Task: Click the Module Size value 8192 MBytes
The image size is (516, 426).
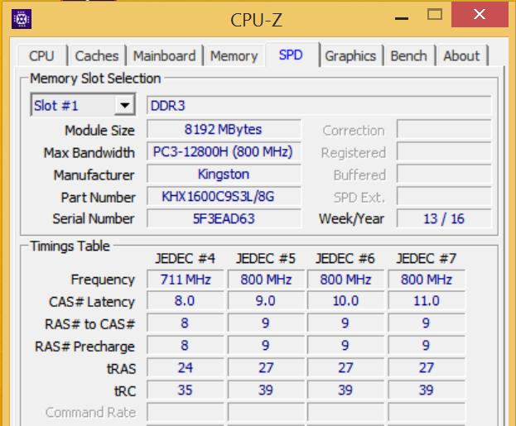Action: pos(224,129)
